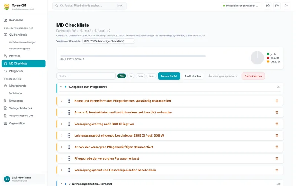Select the 'nein' filter chip

140,76
